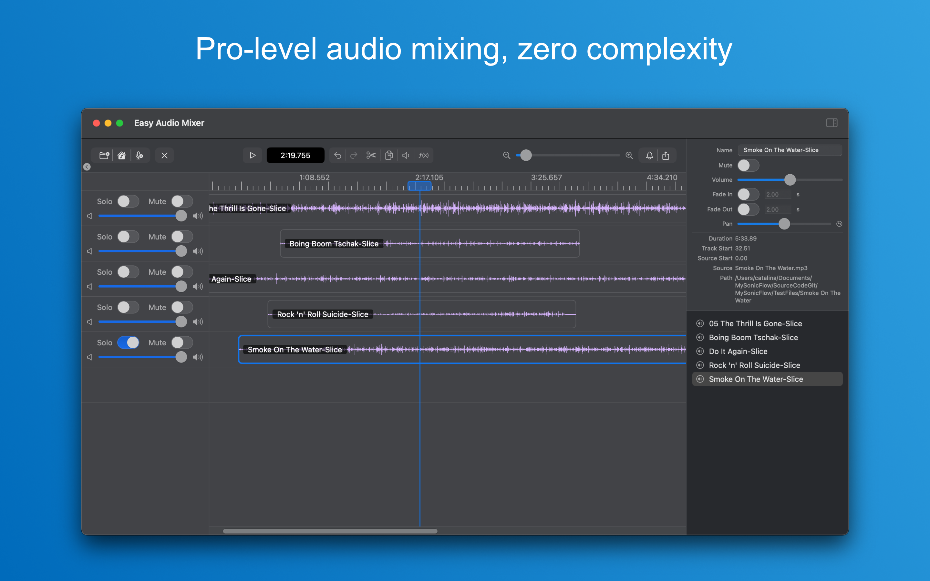
Task: Click the X clear button in toolbar
Action: tap(164, 155)
